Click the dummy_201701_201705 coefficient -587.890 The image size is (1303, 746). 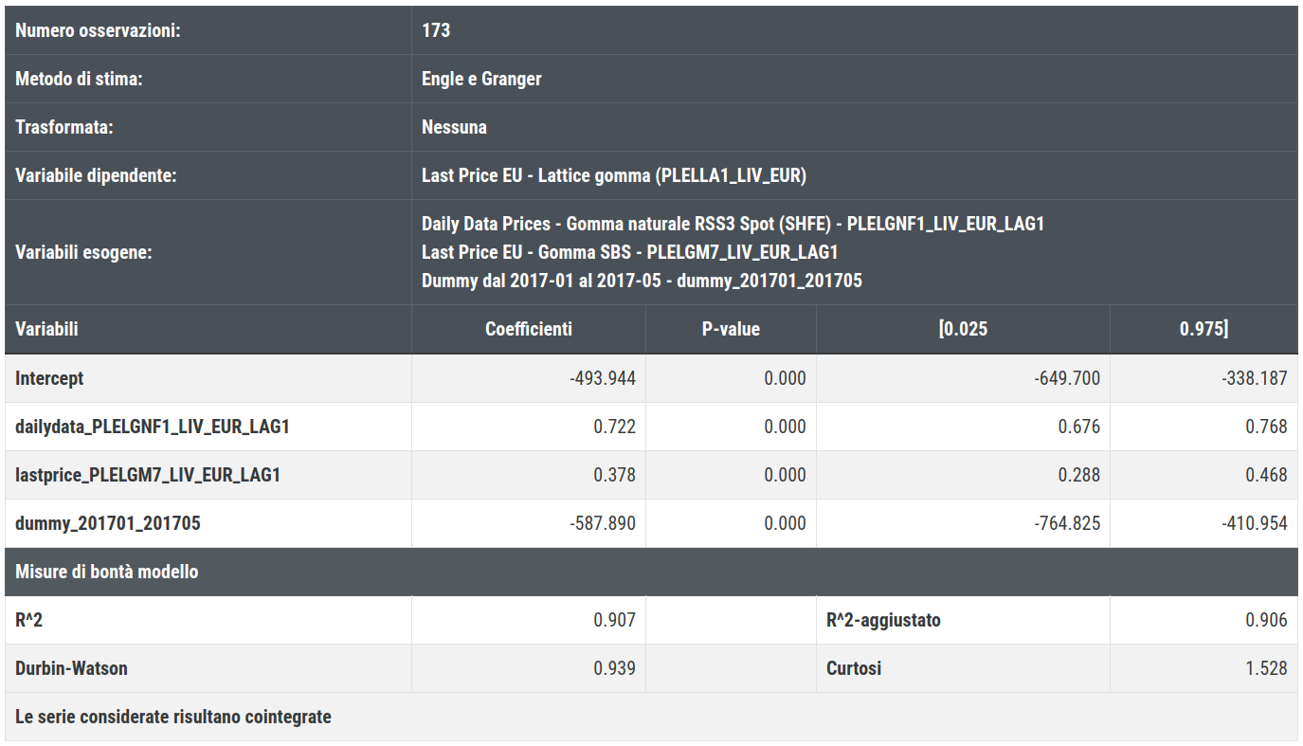[x=603, y=523]
